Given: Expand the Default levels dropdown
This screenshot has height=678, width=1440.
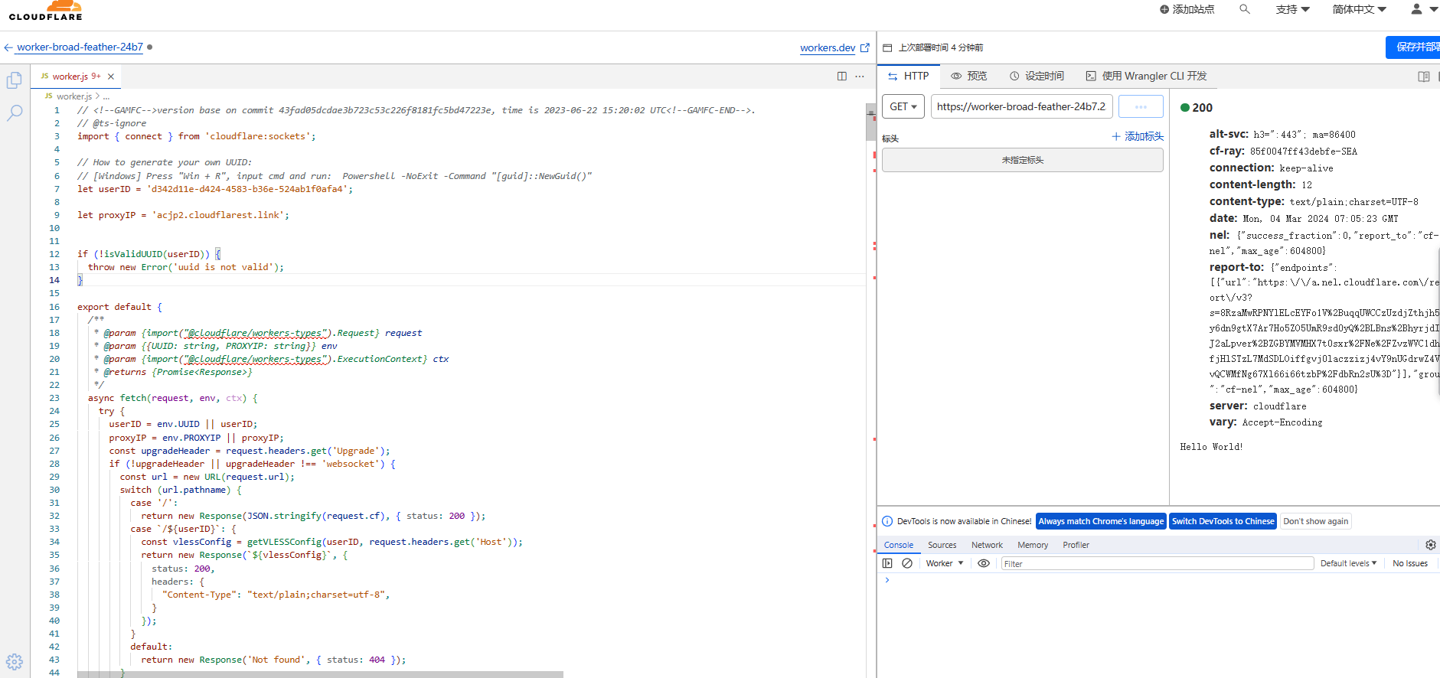Looking at the screenshot, I should (1348, 563).
